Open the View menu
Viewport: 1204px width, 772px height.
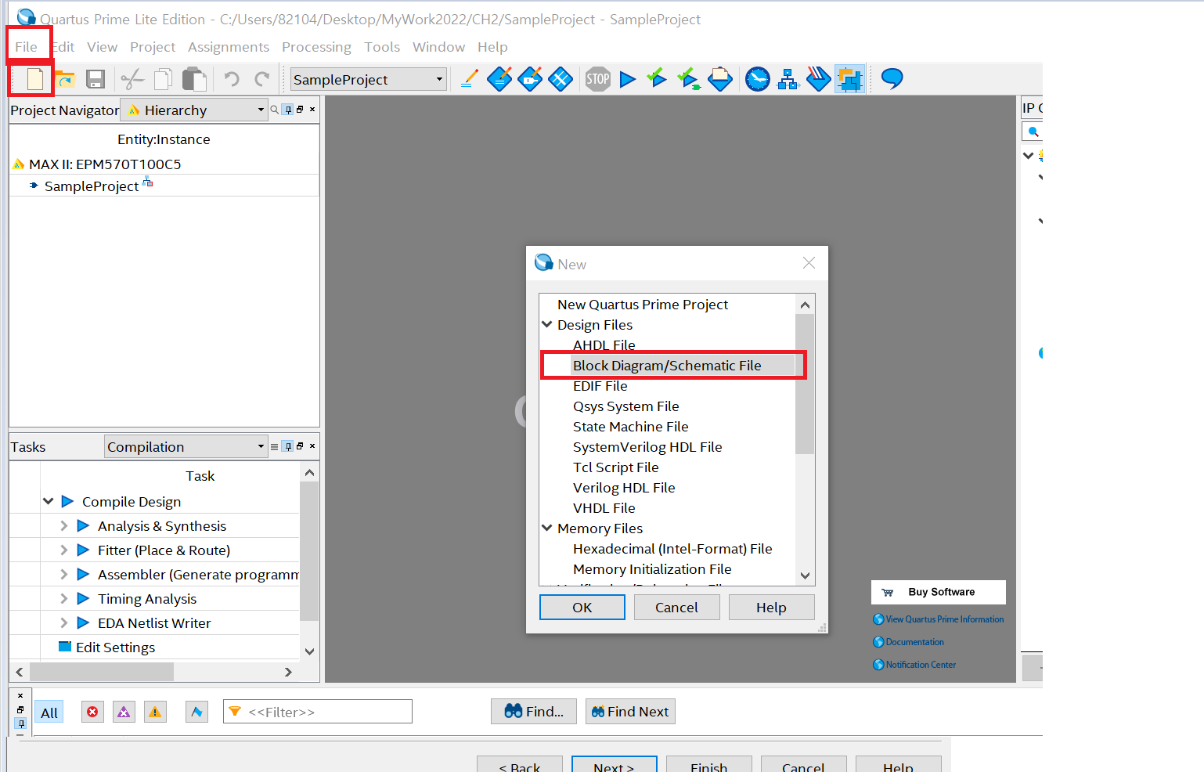[x=102, y=47]
